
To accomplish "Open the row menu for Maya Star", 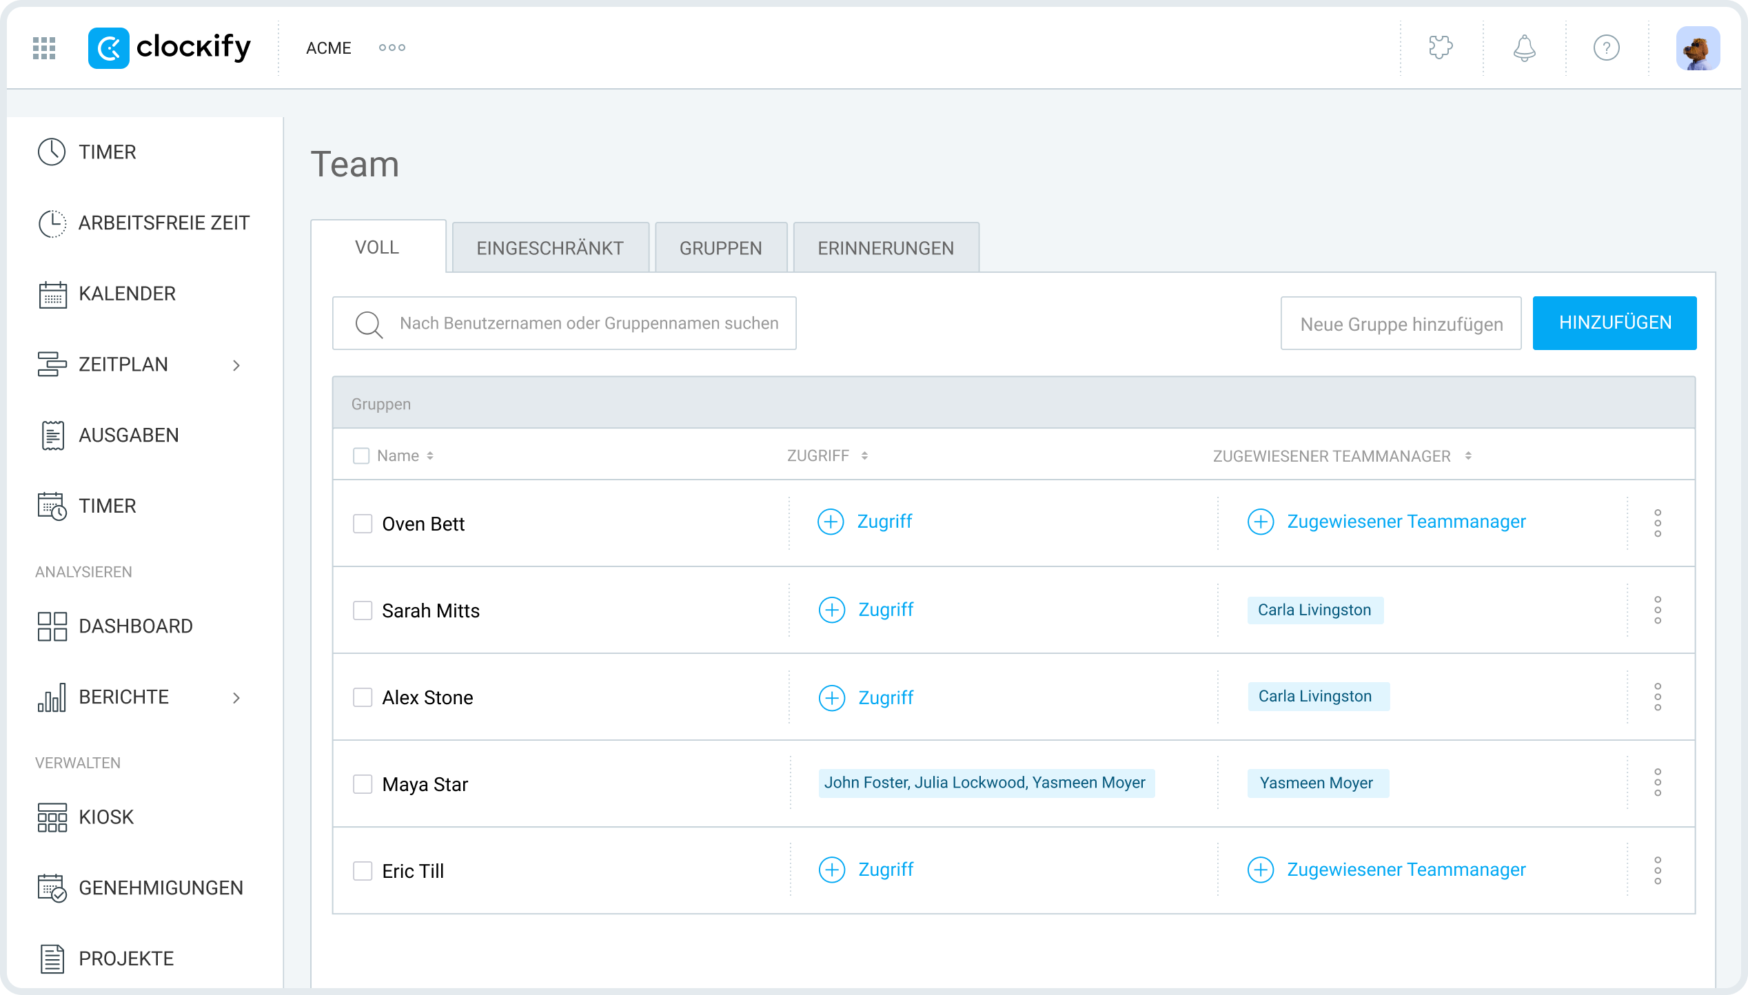I will 1658,783.
